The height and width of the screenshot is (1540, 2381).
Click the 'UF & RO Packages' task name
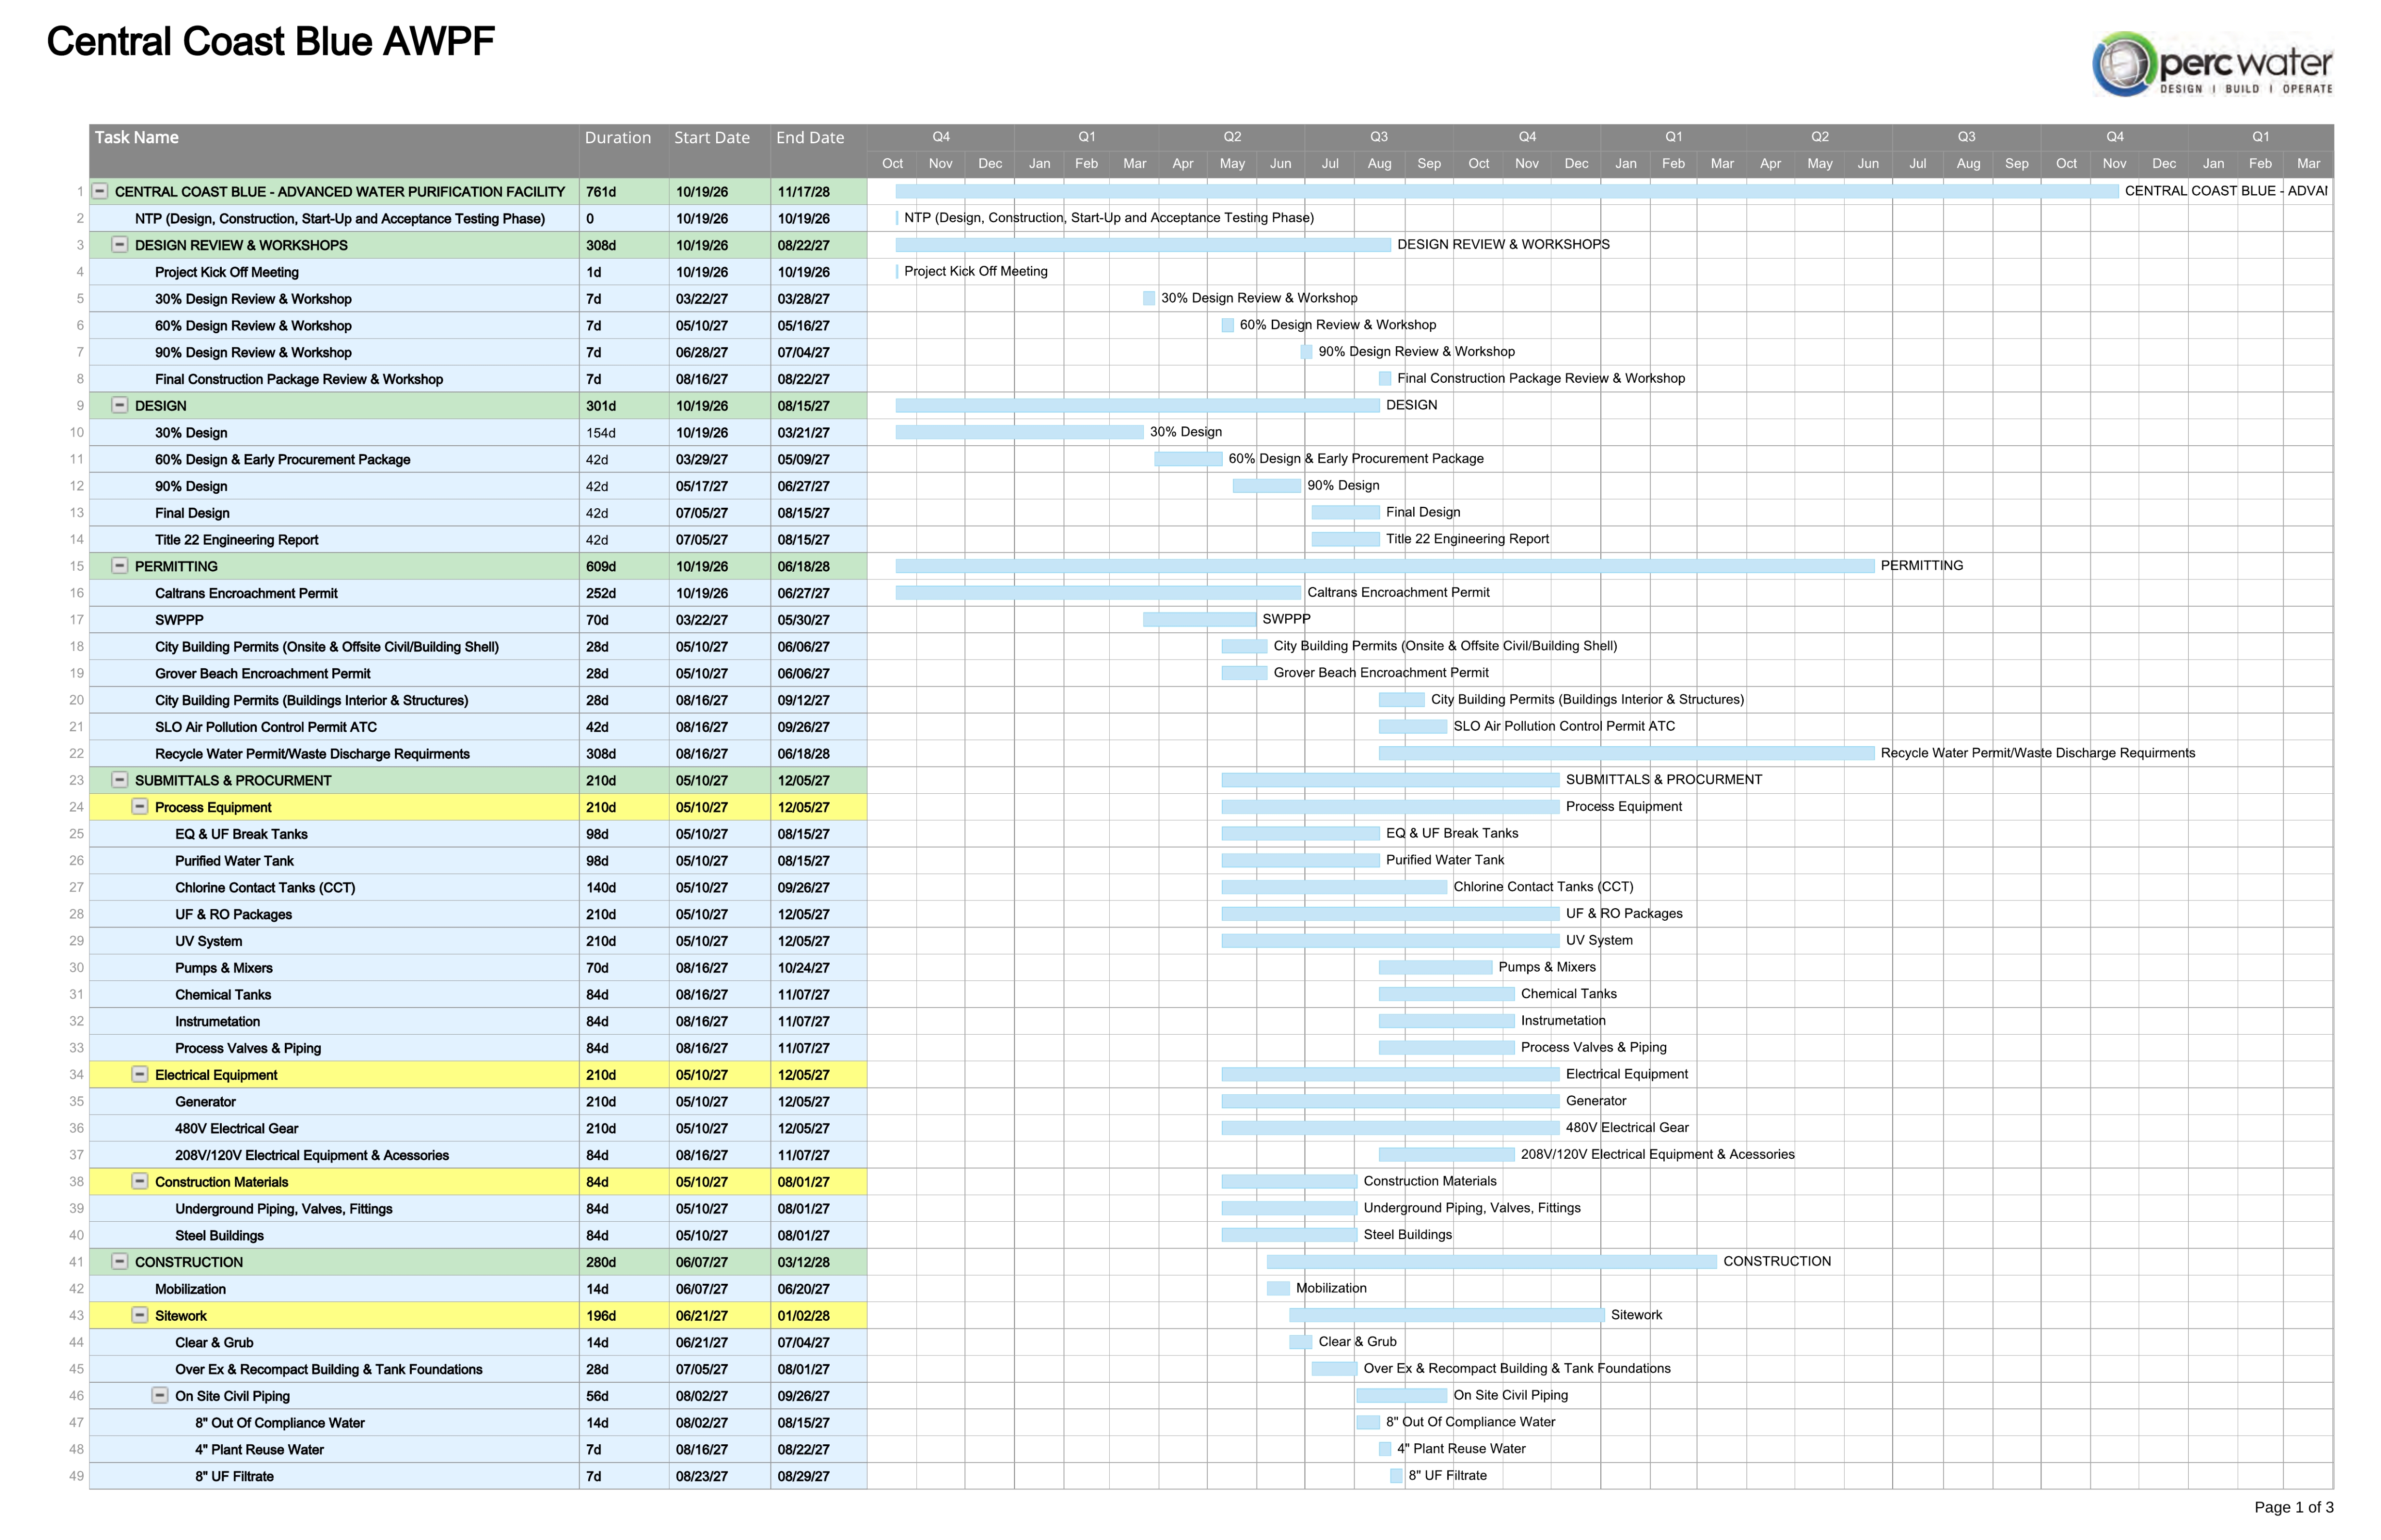click(233, 914)
